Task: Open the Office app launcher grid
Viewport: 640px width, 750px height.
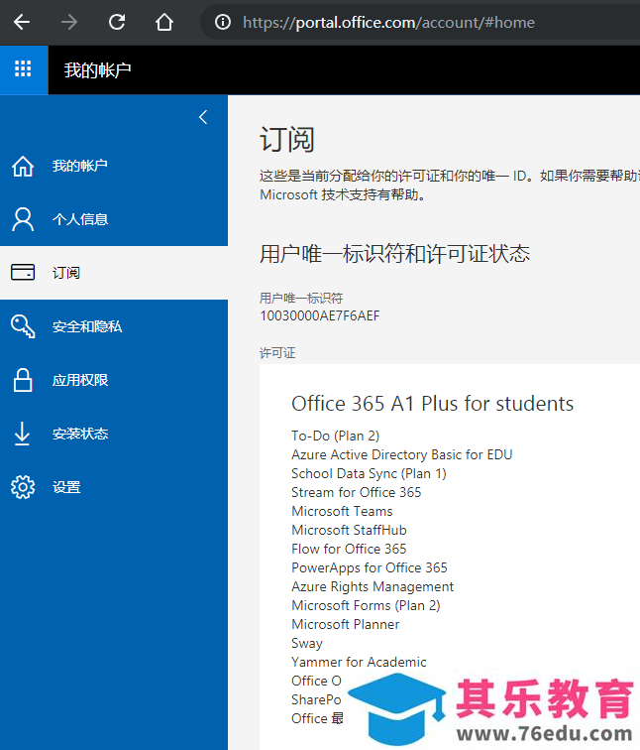Action: (x=24, y=69)
